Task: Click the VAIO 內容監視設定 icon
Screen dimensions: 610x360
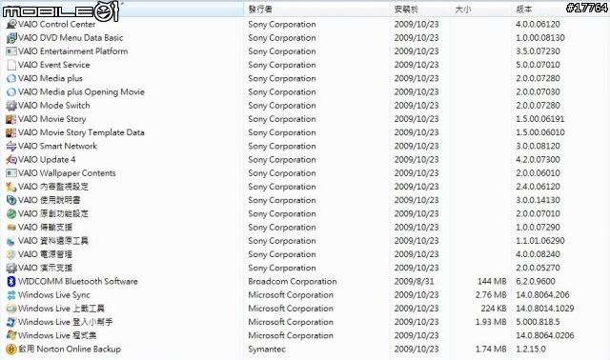Action: coord(11,187)
